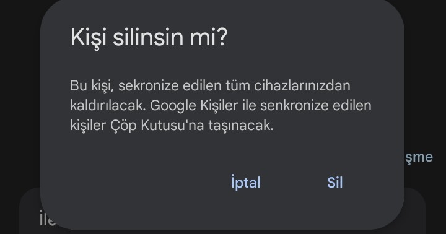Click the partially hidden "şme" label behind the dialog
This screenshot has height=234, width=446.
click(419, 157)
